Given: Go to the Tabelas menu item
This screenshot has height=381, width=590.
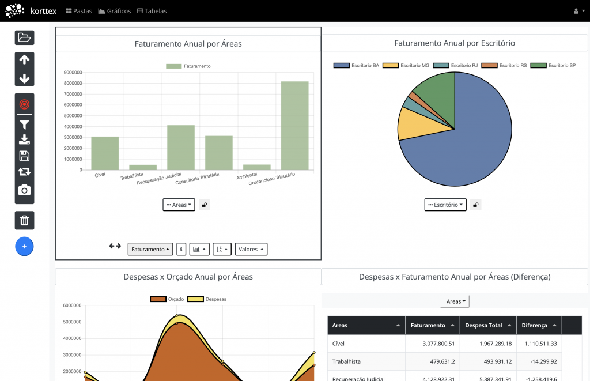Looking at the screenshot, I should coord(152,11).
